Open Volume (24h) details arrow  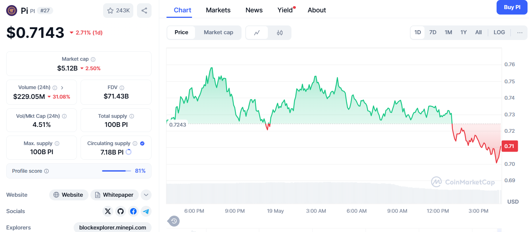pyautogui.click(x=62, y=88)
